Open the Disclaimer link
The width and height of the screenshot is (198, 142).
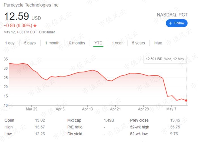pos(47,32)
